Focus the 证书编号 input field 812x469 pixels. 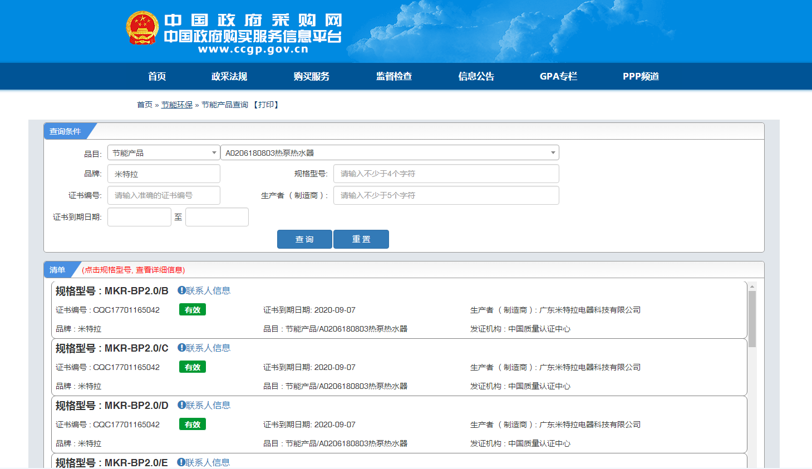click(x=164, y=195)
